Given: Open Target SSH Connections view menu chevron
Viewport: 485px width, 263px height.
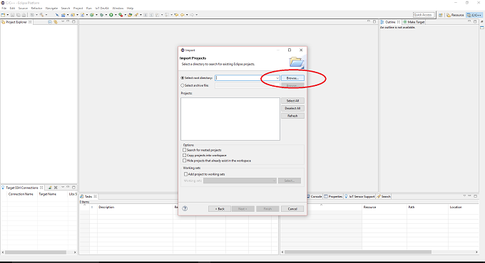Looking at the screenshot, I should pyautogui.click(x=63, y=187).
